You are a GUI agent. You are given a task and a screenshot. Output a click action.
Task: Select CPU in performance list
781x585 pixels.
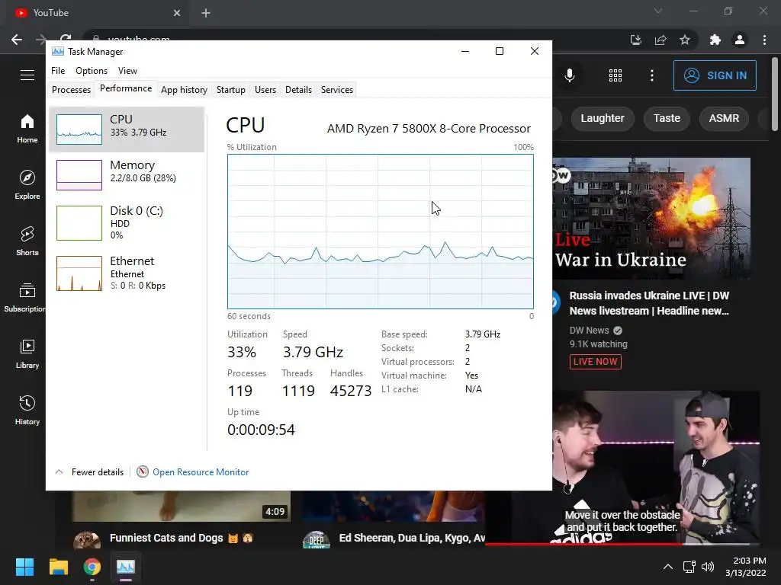(x=127, y=129)
